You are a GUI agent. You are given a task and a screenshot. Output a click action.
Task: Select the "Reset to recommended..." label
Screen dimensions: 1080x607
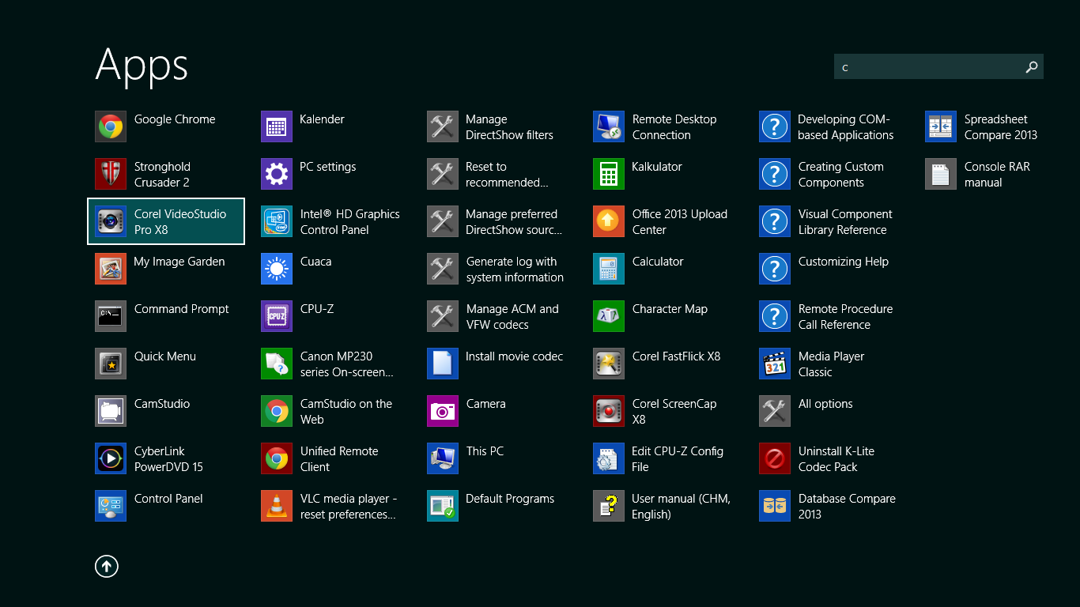(x=507, y=175)
